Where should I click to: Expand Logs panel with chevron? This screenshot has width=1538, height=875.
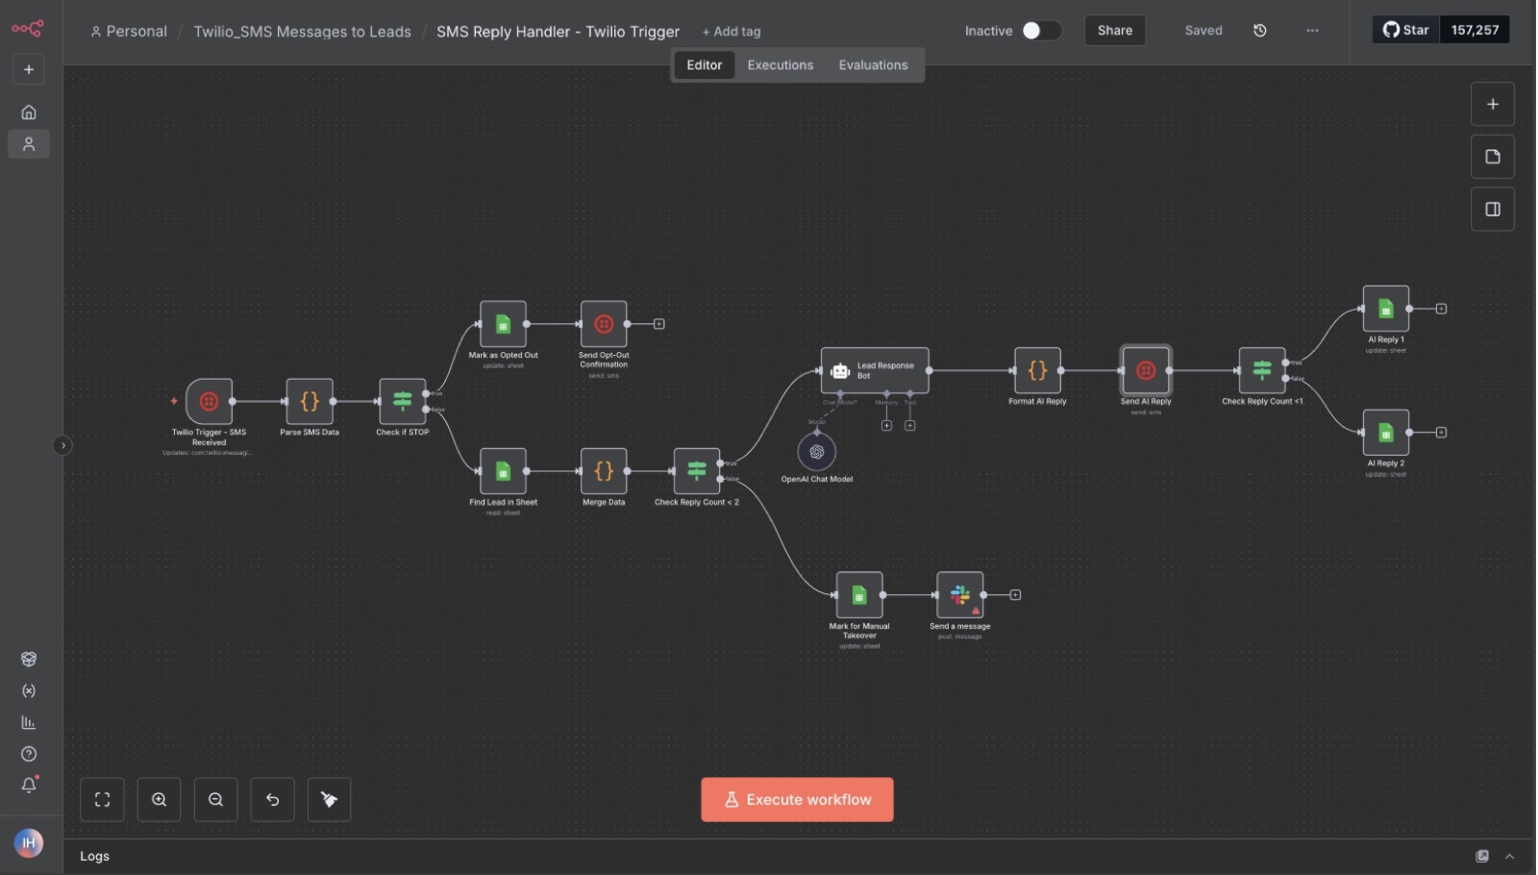1510,857
